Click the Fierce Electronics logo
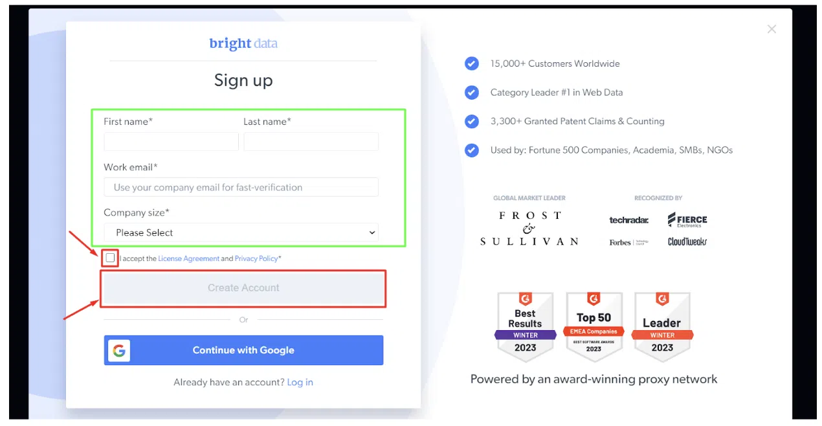Image resolution: width=822 pixels, height=426 pixels. (x=687, y=220)
